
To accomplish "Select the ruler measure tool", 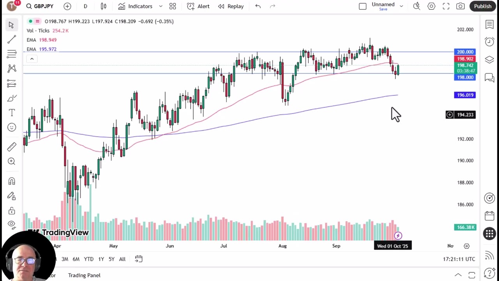I will tap(12, 147).
